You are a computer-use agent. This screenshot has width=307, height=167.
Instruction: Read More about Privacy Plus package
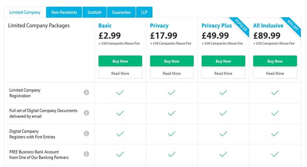(x=223, y=73)
